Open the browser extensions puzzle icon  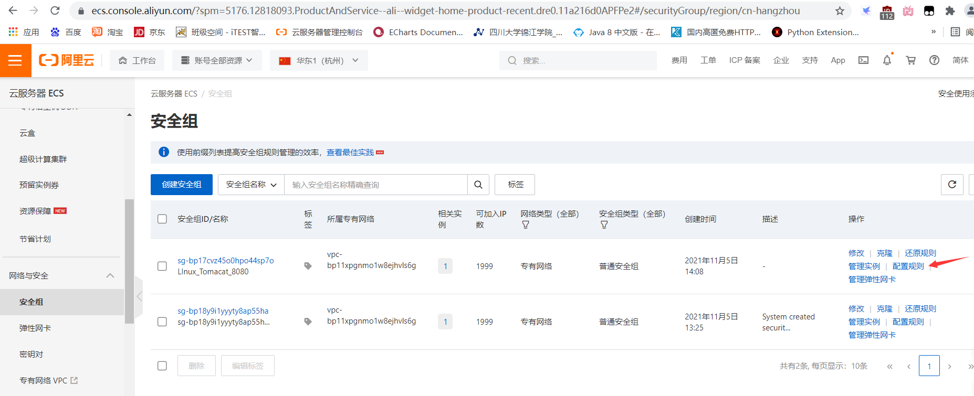pyautogui.click(x=949, y=10)
